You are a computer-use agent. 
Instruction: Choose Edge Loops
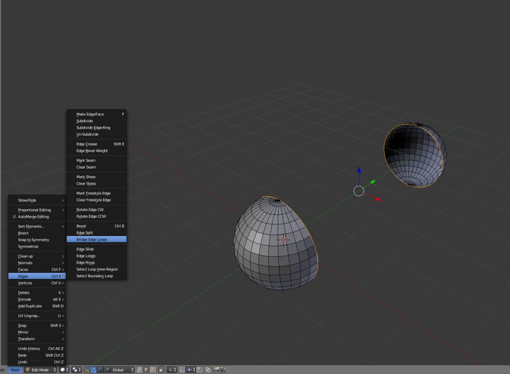pos(96,256)
